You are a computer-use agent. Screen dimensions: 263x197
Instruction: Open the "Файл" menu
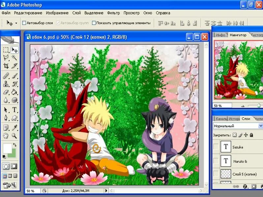(x=6, y=13)
